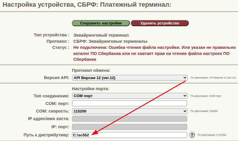This screenshot has height=141, width=238.
Task: Click the hint По умолчанию: COM порт
Action: [206, 96]
